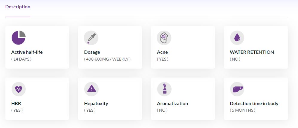Click the liver Detection time icon
298x128 pixels.
(x=237, y=89)
